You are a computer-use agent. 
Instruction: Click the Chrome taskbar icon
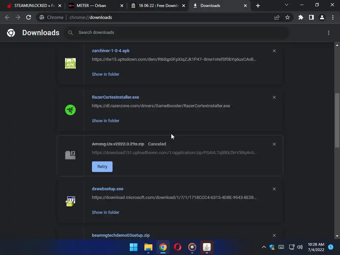click(x=163, y=247)
